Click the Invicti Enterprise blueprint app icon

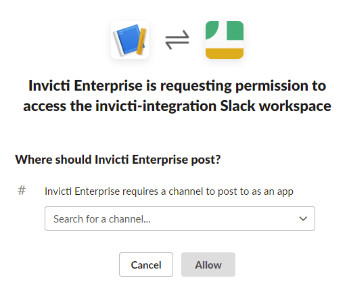pos(130,40)
